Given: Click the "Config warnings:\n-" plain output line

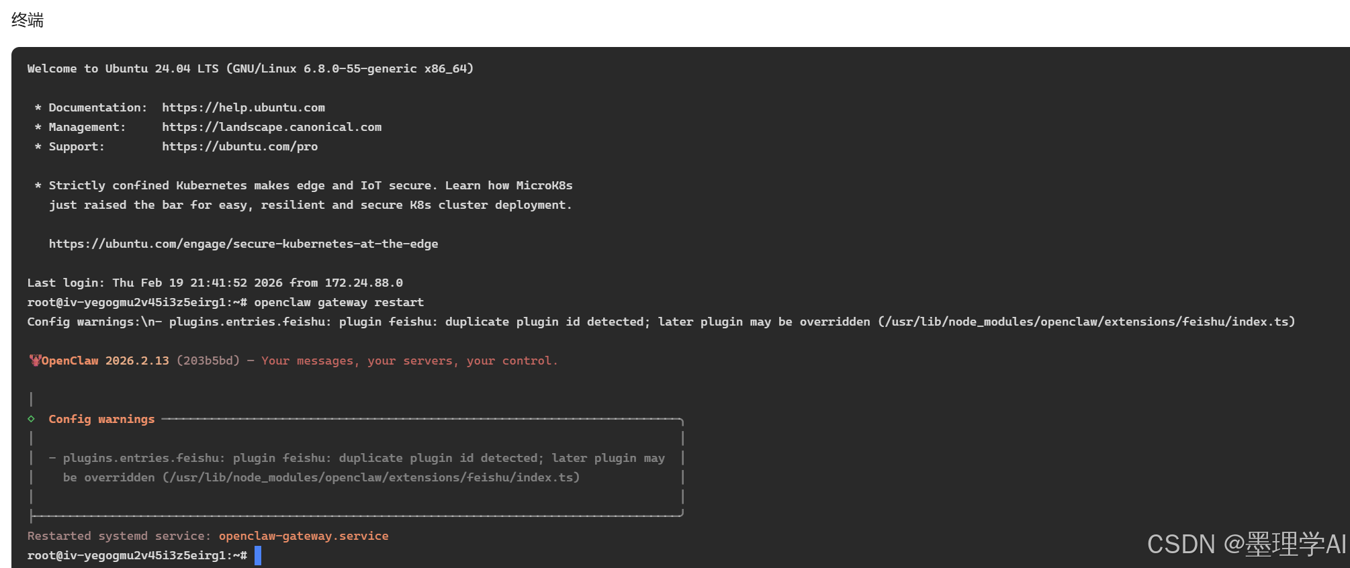Looking at the screenshot, I should pos(661,322).
